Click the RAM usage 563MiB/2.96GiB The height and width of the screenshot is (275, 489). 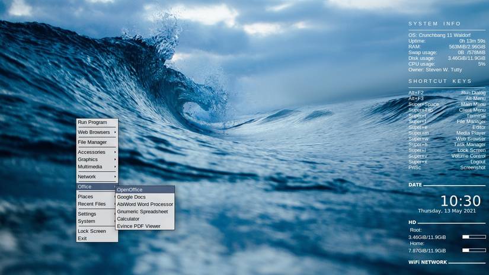tap(467, 47)
